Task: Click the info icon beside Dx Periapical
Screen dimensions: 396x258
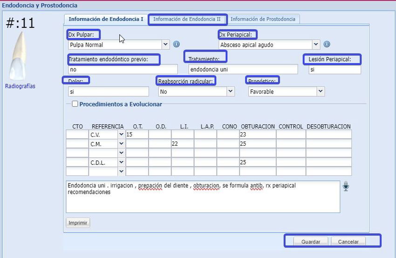Action: [327, 45]
